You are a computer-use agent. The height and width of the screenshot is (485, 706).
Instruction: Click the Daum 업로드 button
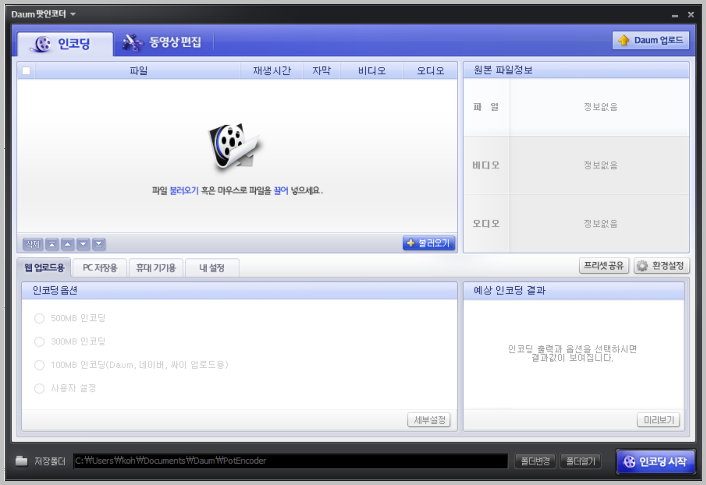pyautogui.click(x=650, y=41)
